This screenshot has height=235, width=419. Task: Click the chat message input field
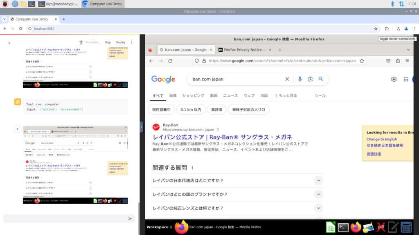tap(65, 219)
